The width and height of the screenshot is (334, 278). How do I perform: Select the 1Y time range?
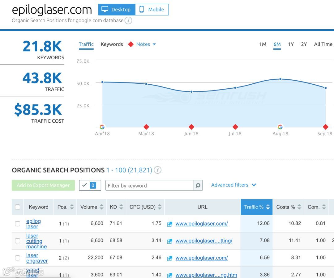pos(291,44)
